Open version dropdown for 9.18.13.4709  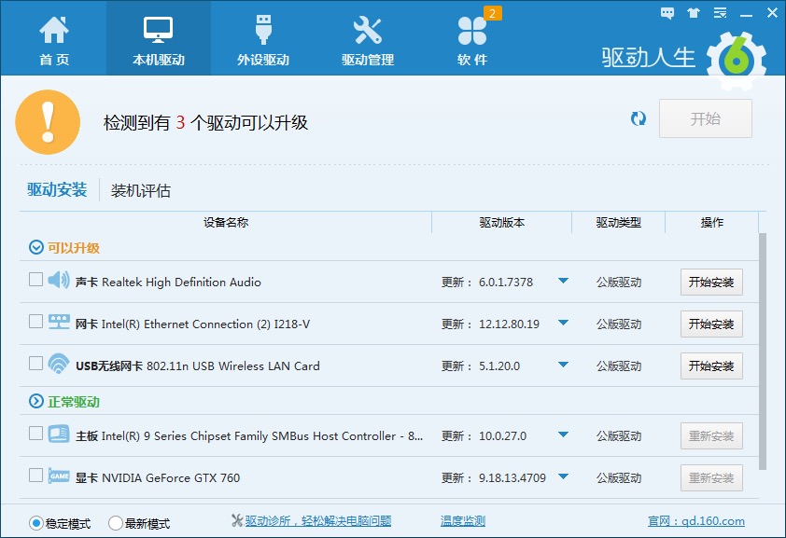point(564,476)
